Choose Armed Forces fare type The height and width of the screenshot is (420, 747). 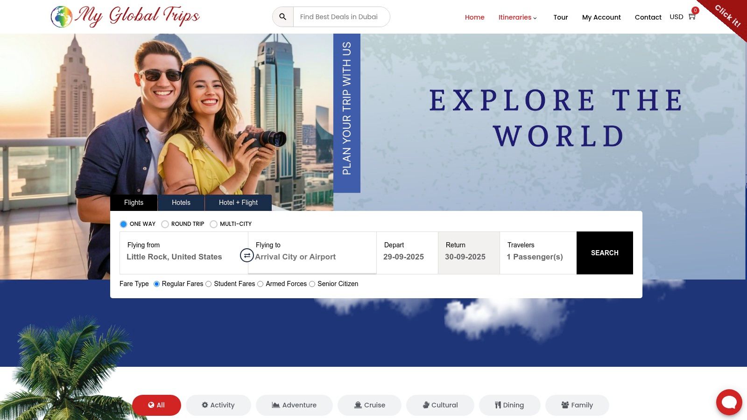[261, 284]
